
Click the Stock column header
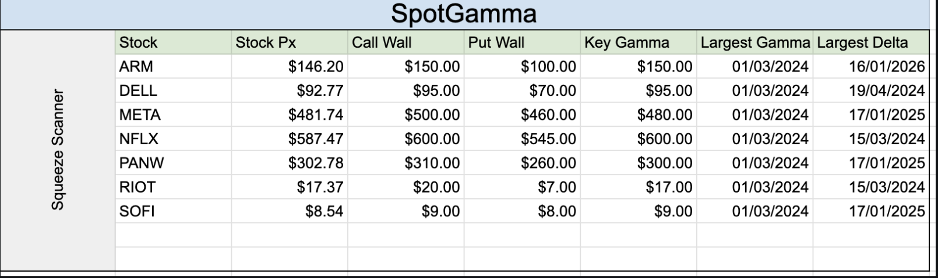point(172,42)
